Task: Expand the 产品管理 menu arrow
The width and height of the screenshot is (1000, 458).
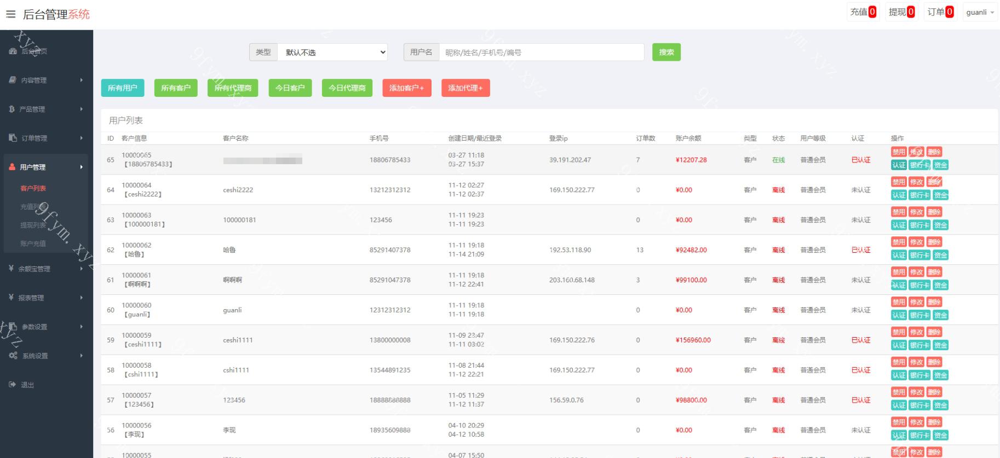Action: [x=82, y=109]
